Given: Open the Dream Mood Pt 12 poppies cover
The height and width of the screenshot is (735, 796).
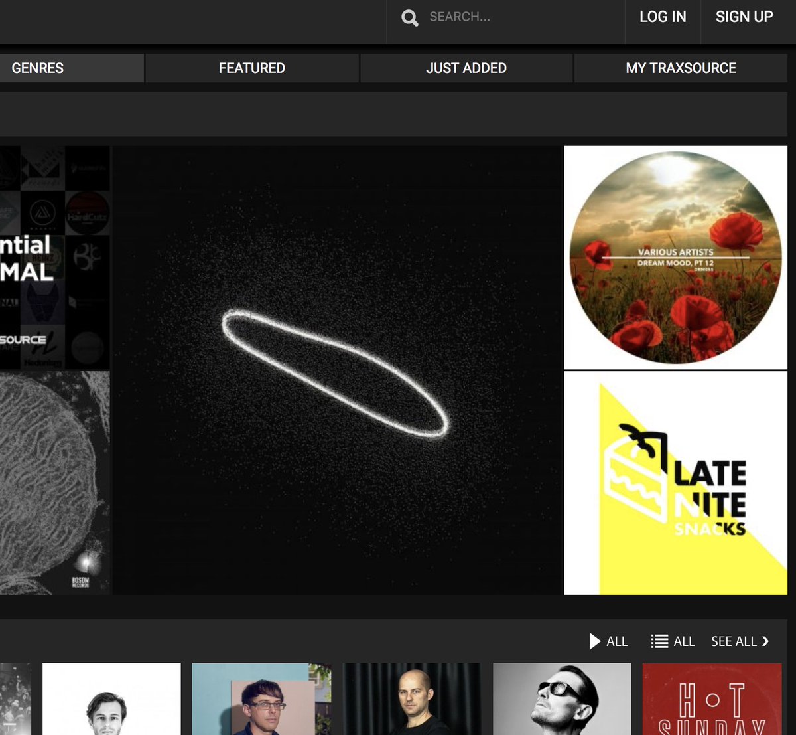Looking at the screenshot, I should 675,258.
